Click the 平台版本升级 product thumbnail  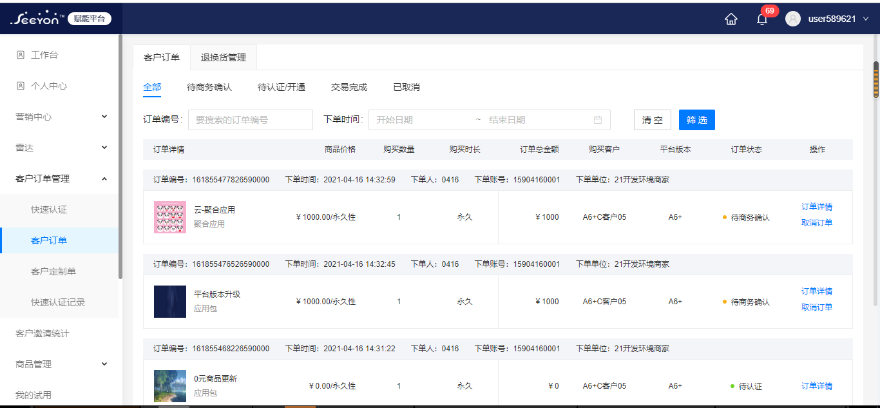(170, 302)
